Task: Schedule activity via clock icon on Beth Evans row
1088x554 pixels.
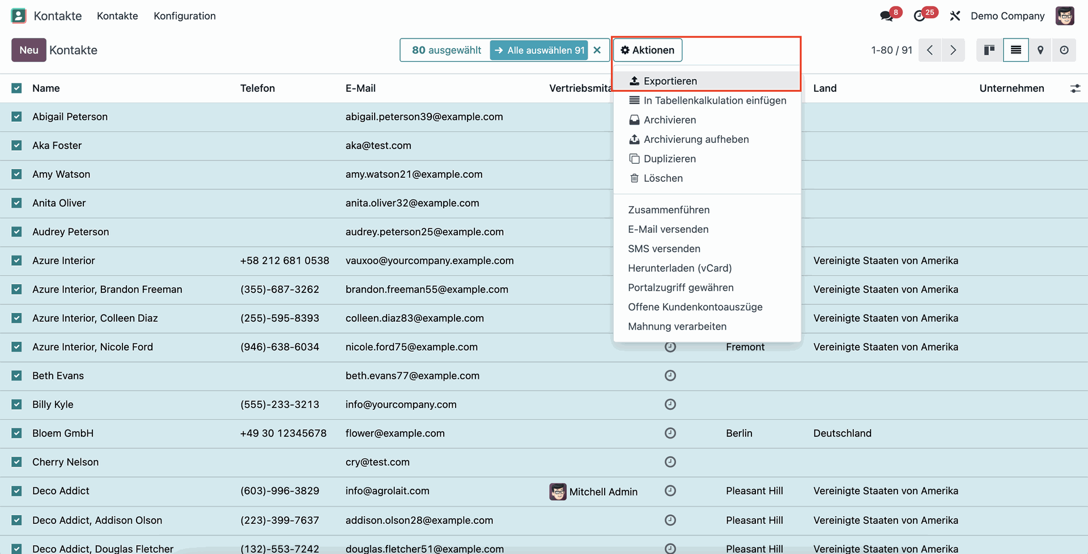Action: (x=670, y=375)
